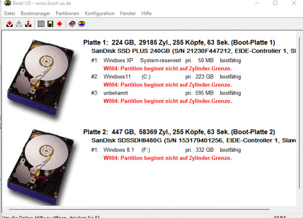Click the colorful Boot-US logo toolbar icon
Viewport: 303px width, 218px height.
click(x=81, y=24)
